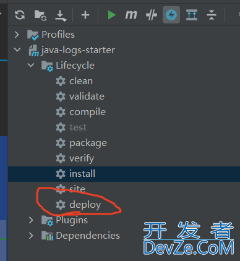Screen dimensions: 240x261
Task: Click the Profiles label text
Action: point(58,35)
